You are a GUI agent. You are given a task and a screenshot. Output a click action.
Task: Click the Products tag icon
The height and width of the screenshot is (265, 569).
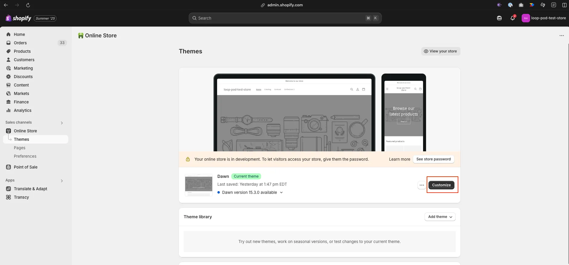(8, 51)
